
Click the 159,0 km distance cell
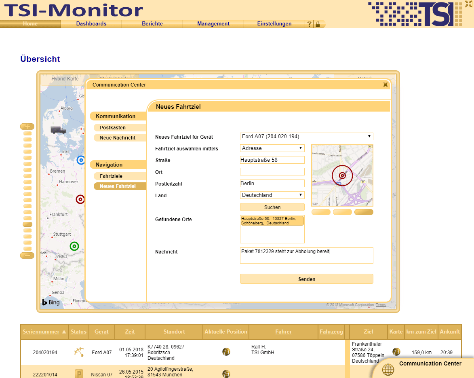pos(421,352)
